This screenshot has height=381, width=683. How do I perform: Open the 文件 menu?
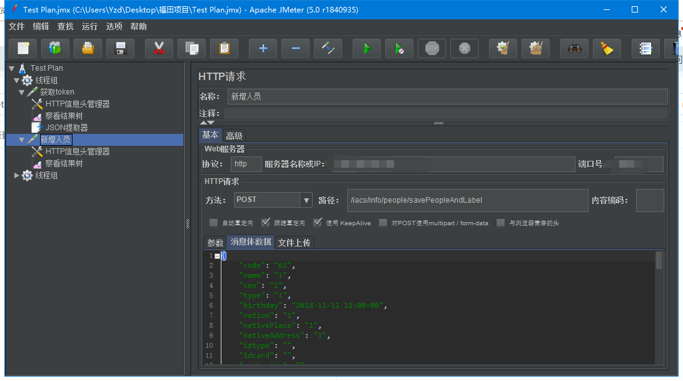(16, 27)
